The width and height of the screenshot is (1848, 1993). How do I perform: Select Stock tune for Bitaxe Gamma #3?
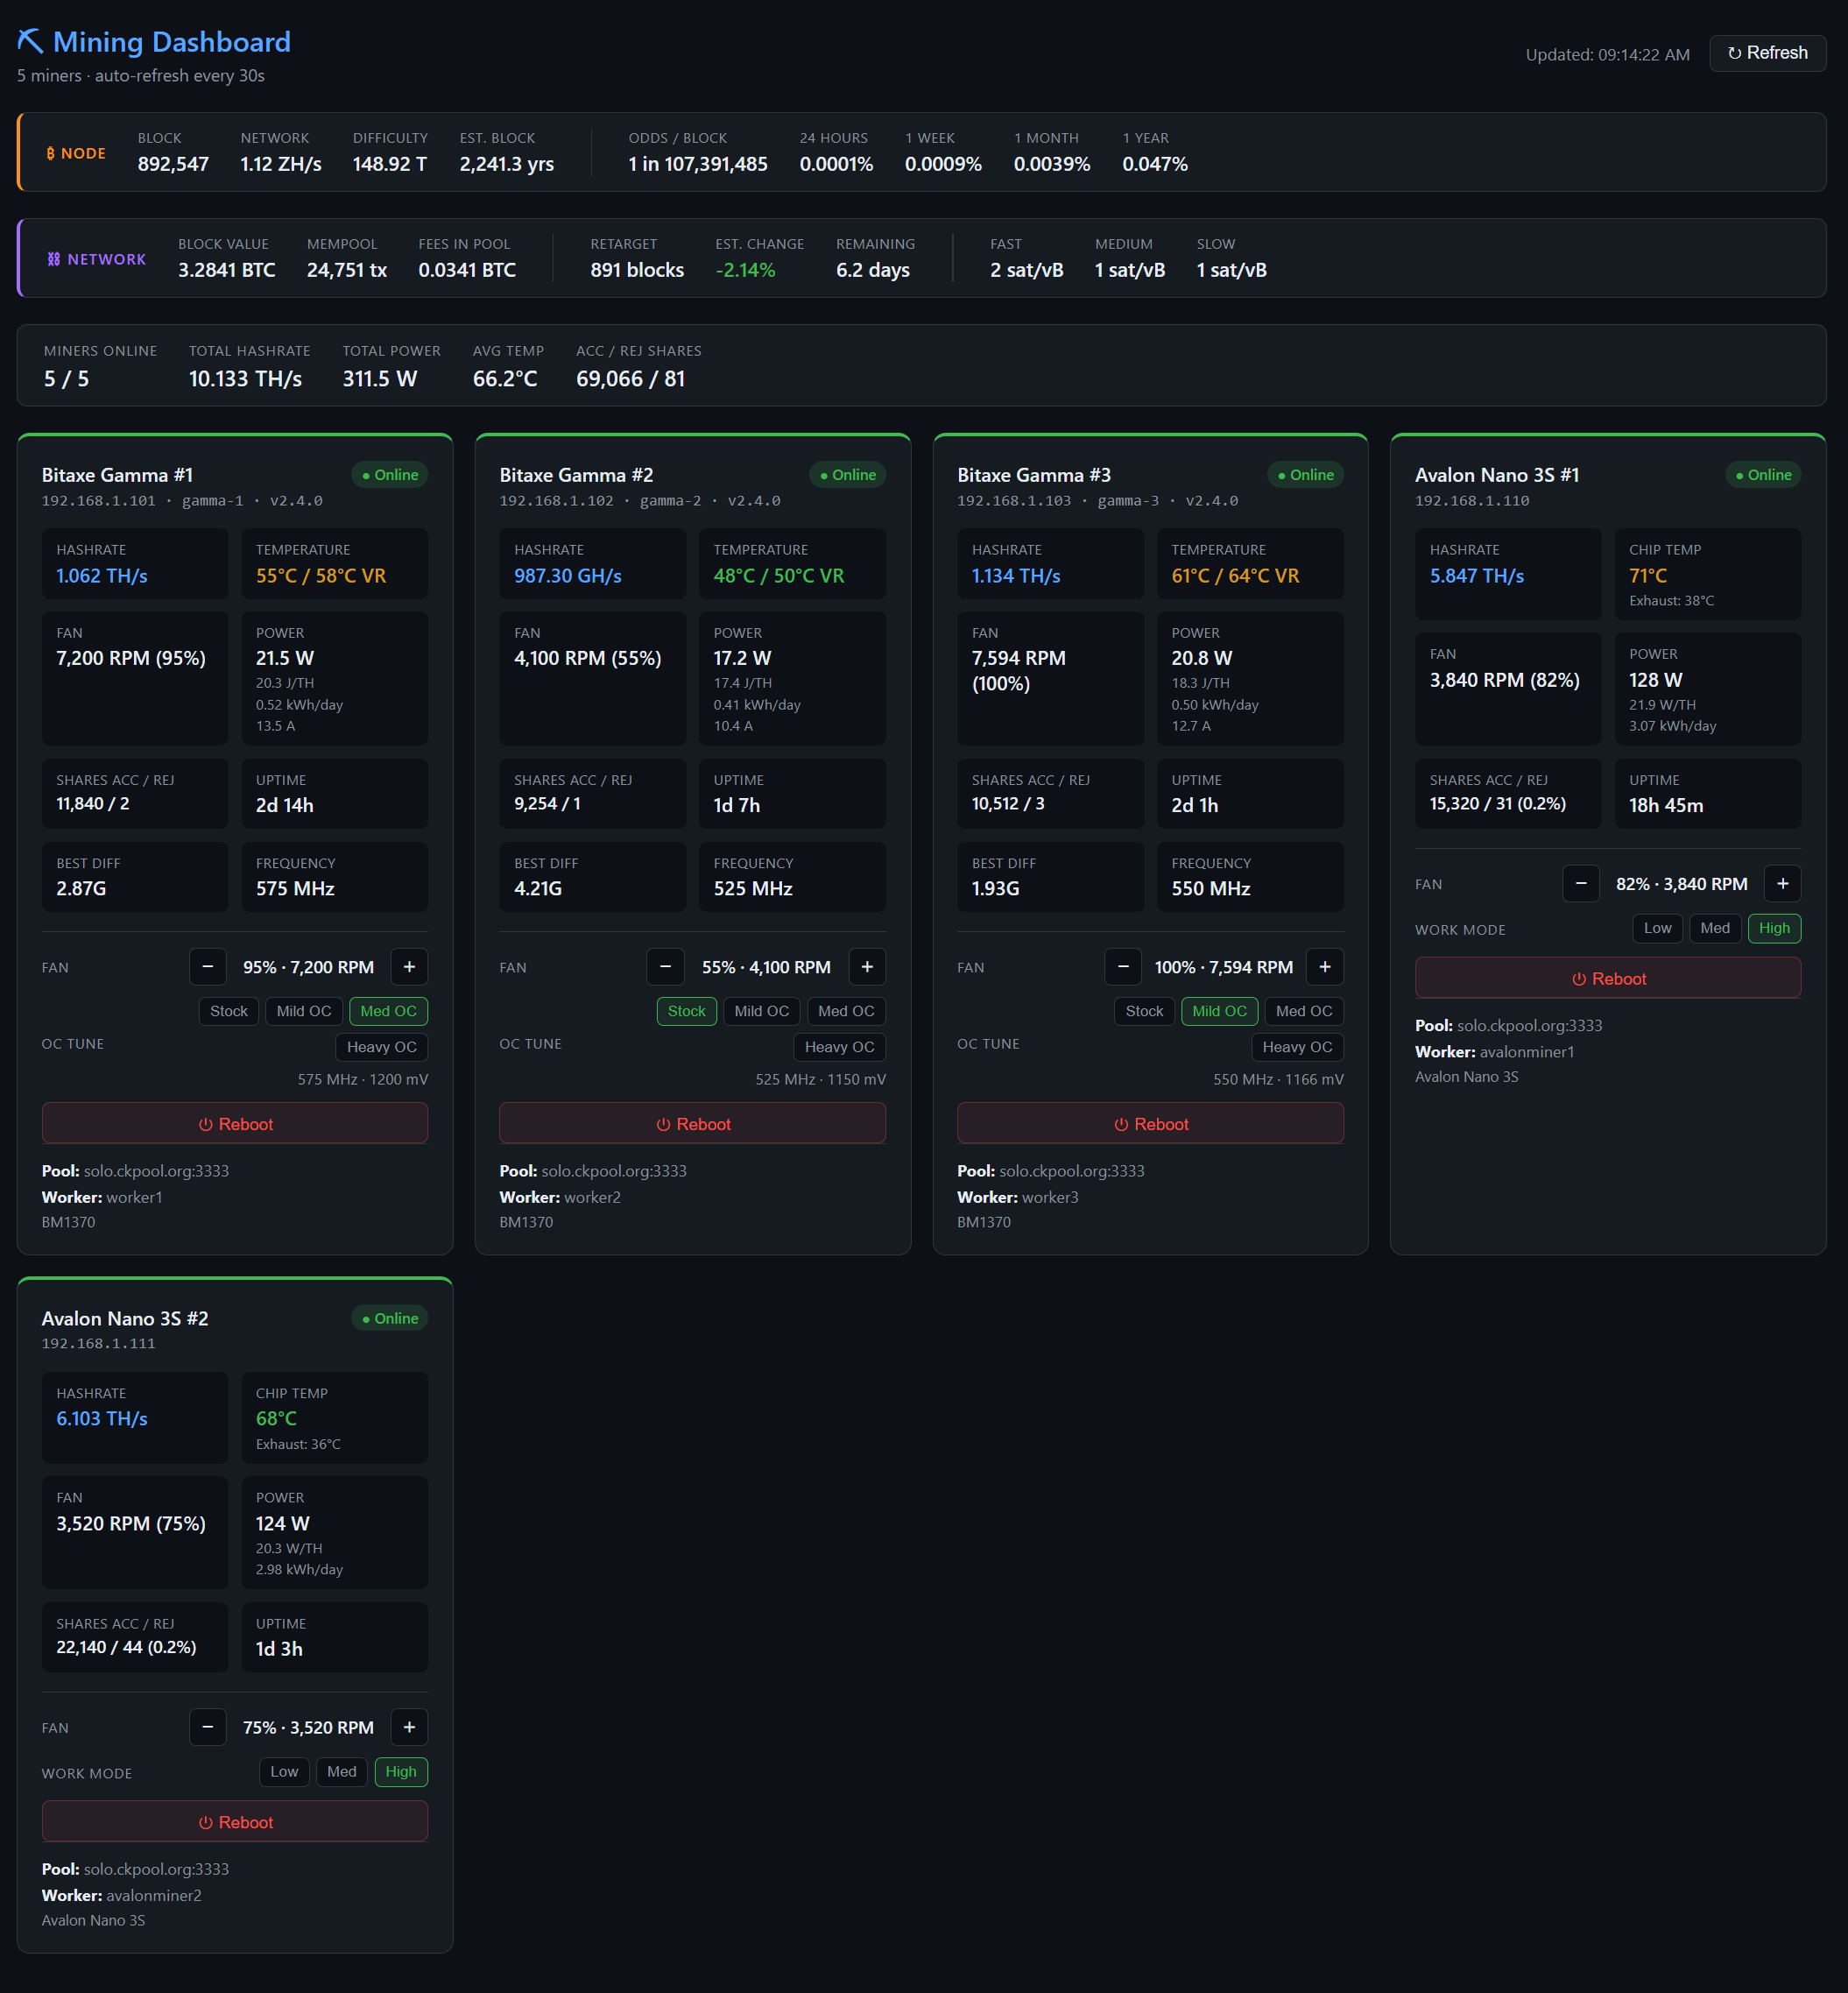pyautogui.click(x=1144, y=1011)
